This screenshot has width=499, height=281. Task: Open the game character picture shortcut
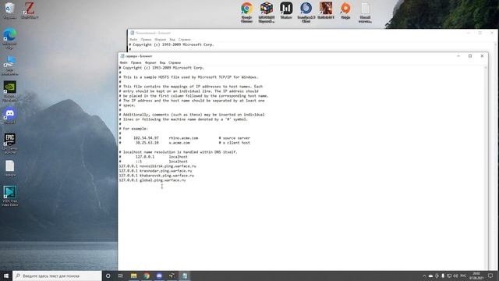tap(326, 10)
